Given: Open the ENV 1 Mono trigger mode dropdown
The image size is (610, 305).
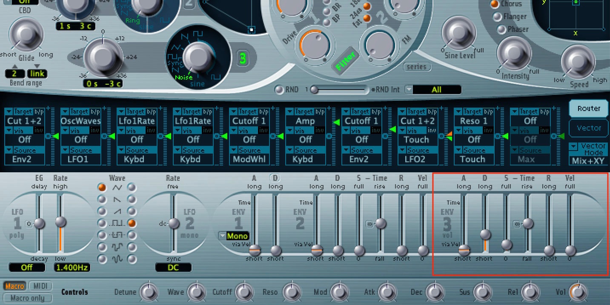Looking at the screenshot, I should (x=234, y=236).
